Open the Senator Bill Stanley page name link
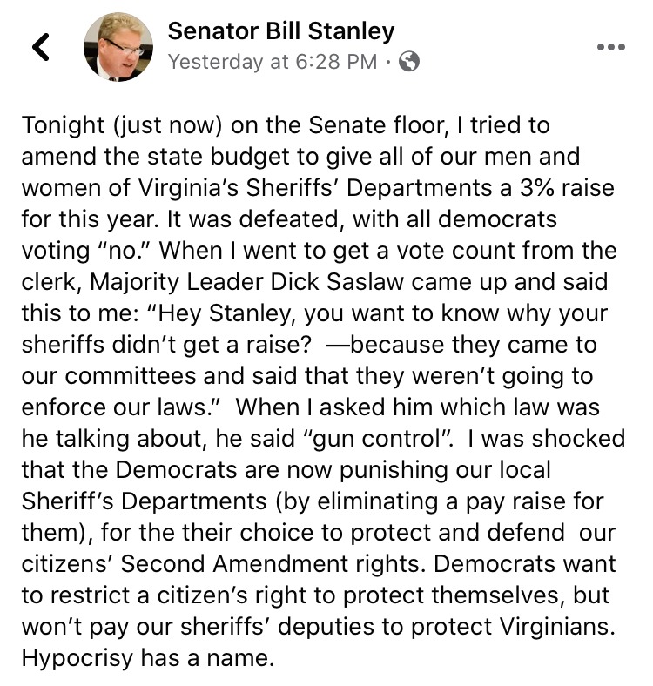This screenshot has width=653, height=686. pyautogui.click(x=281, y=31)
